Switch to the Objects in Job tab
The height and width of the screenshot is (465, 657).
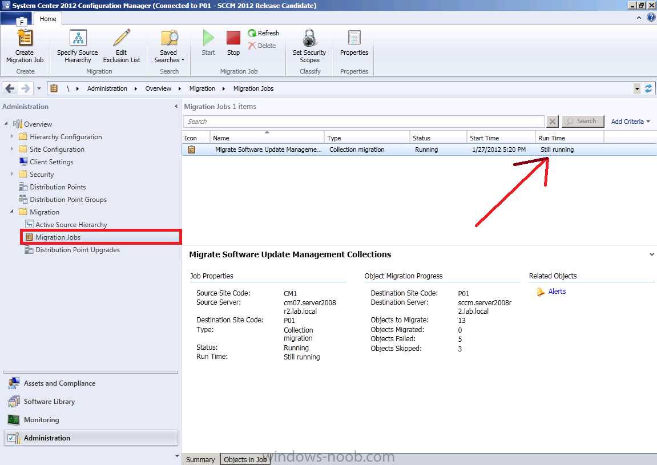click(245, 459)
